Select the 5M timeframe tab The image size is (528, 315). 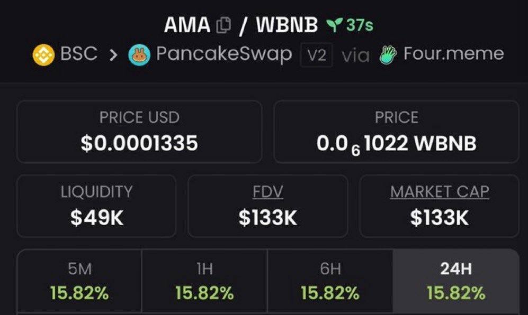(x=79, y=281)
